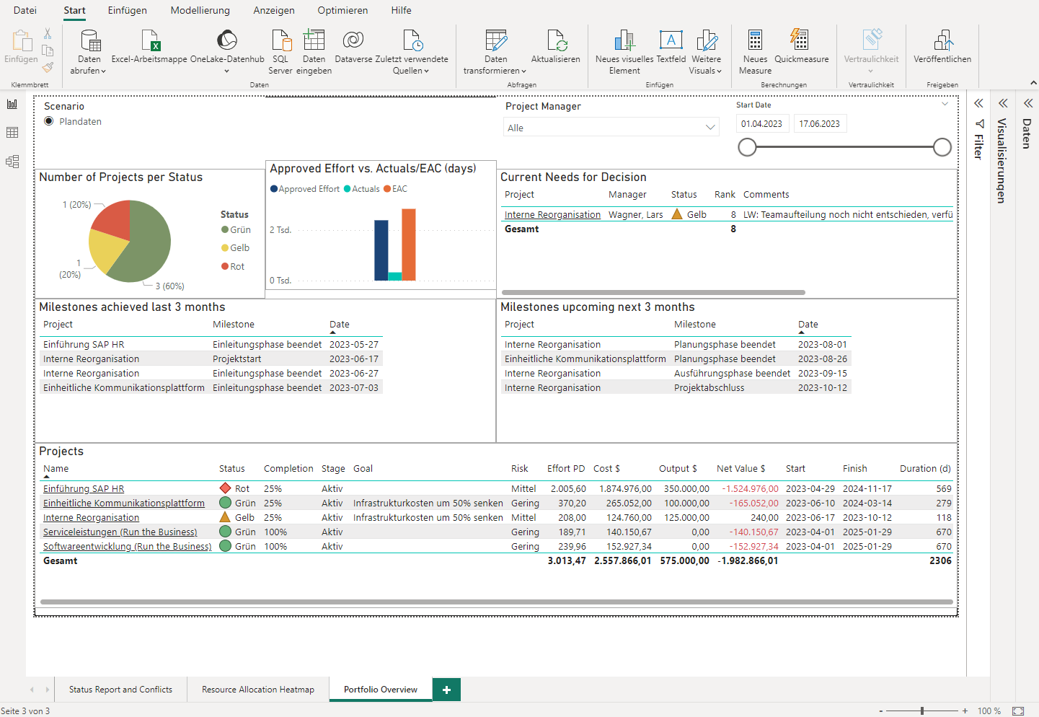
Task: Select the Plandaten scenario radio button
Action: click(48, 121)
